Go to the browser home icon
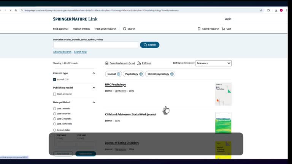 pyautogui.click(x=16, y=10)
